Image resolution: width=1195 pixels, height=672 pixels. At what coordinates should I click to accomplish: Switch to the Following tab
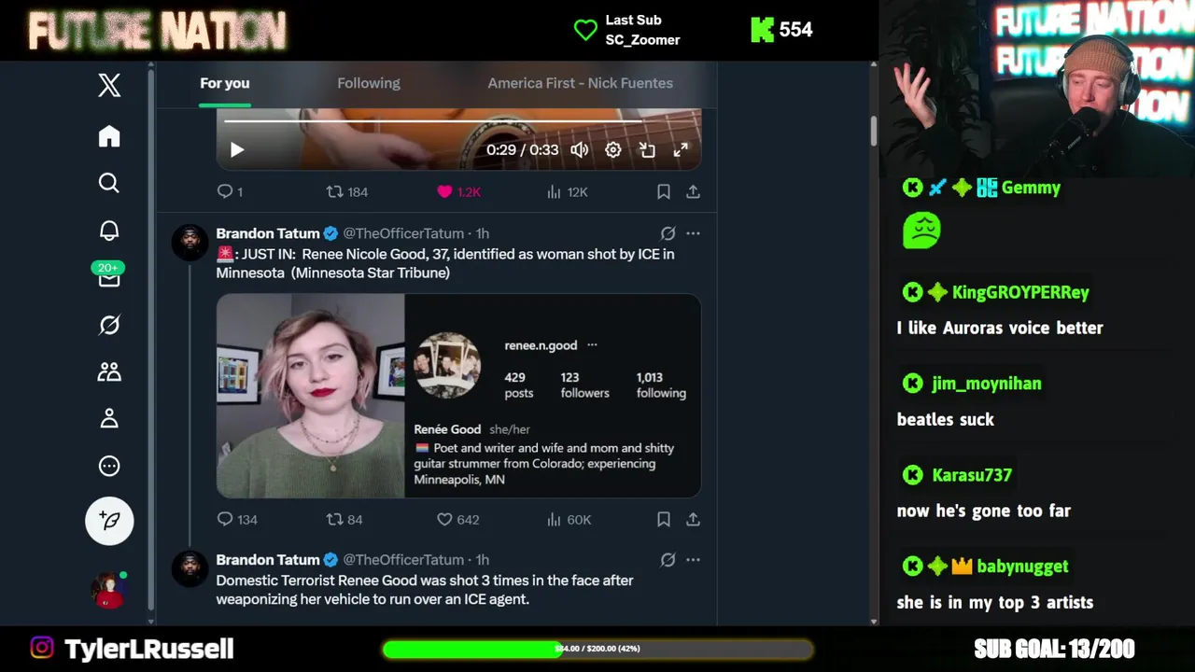(x=368, y=83)
